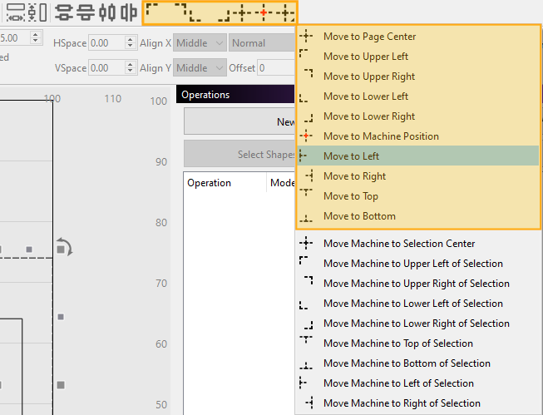Choose Move to Machine Position
Screen dimensions: 543x415
pyautogui.click(x=381, y=136)
